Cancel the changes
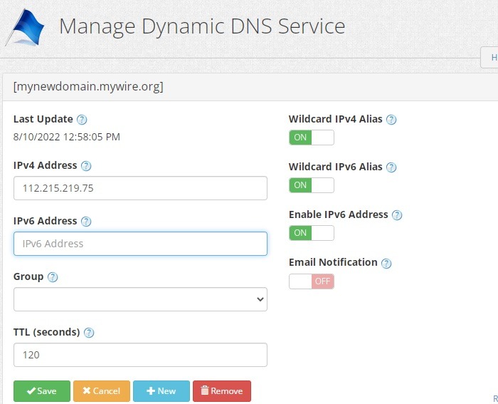Viewport: 498px width, 404px height. tap(102, 391)
